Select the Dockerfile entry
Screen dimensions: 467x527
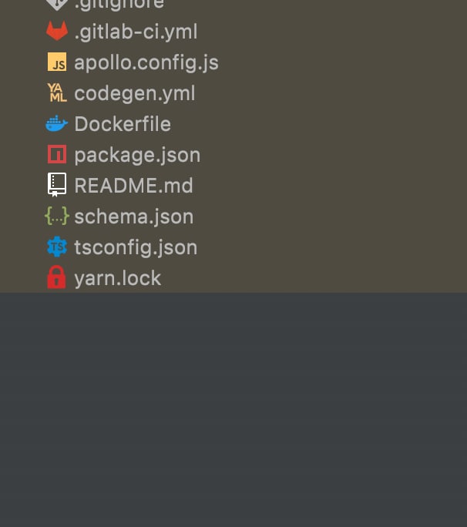pos(123,124)
